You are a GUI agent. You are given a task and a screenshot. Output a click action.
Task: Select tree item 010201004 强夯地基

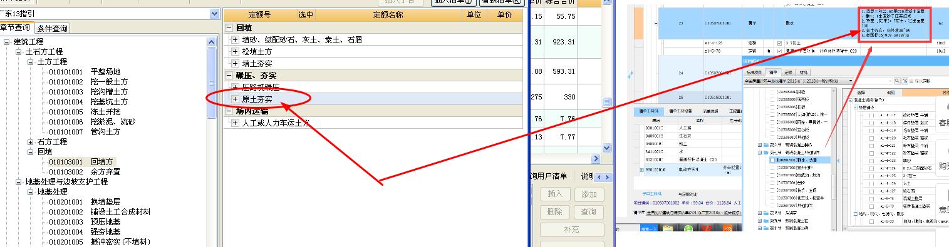(85, 232)
